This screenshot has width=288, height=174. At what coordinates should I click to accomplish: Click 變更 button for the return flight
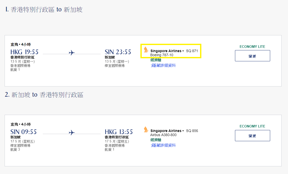click(x=253, y=136)
